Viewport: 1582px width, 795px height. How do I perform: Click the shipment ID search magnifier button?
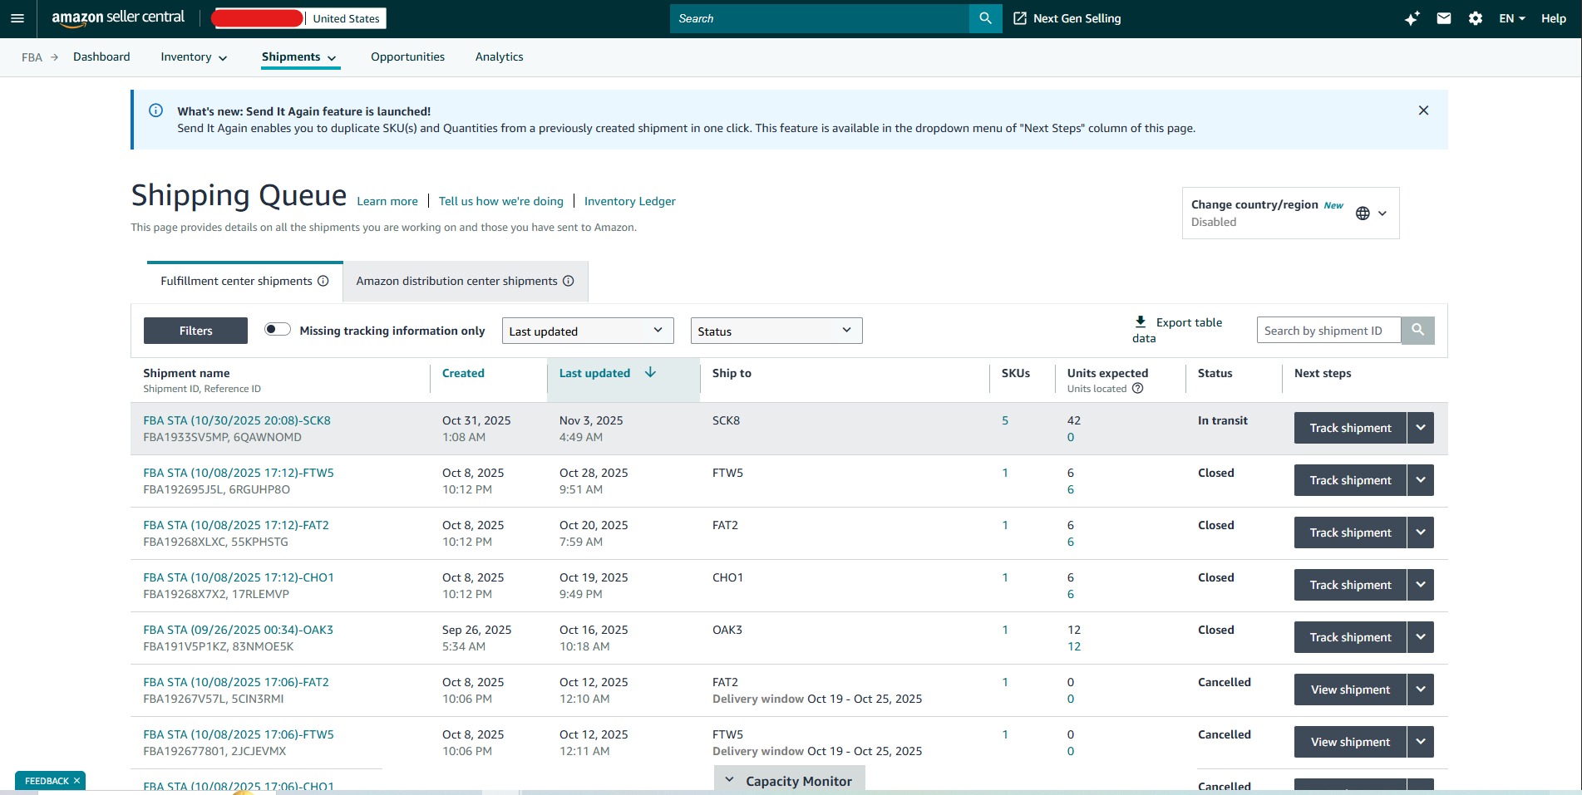[x=1418, y=330]
